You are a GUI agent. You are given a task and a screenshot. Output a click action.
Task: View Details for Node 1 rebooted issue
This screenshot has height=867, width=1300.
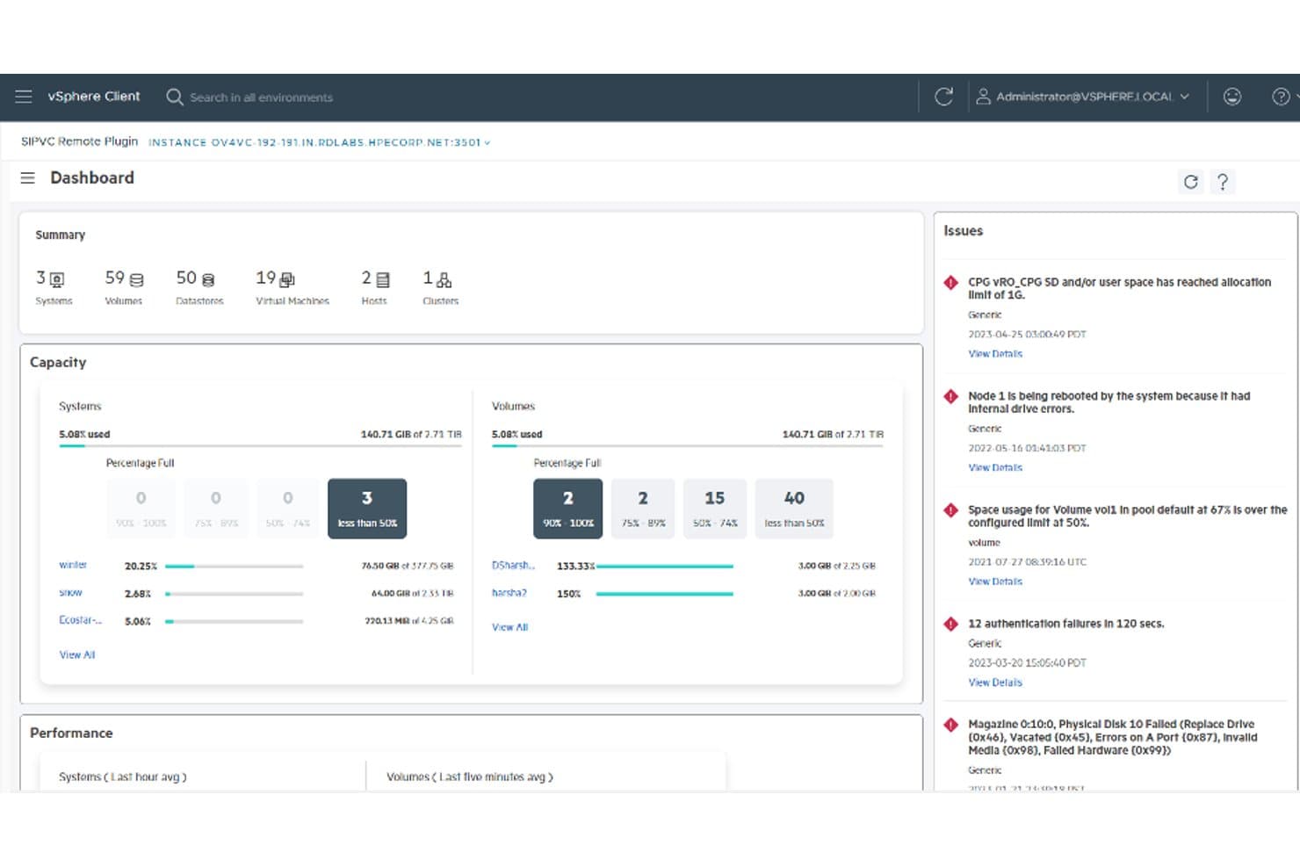pyautogui.click(x=995, y=468)
